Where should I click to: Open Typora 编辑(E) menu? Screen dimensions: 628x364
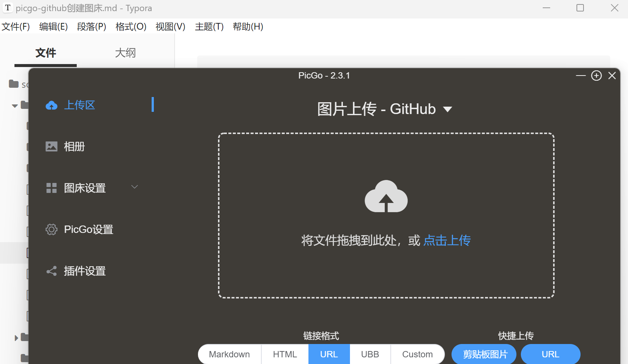point(53,27)
